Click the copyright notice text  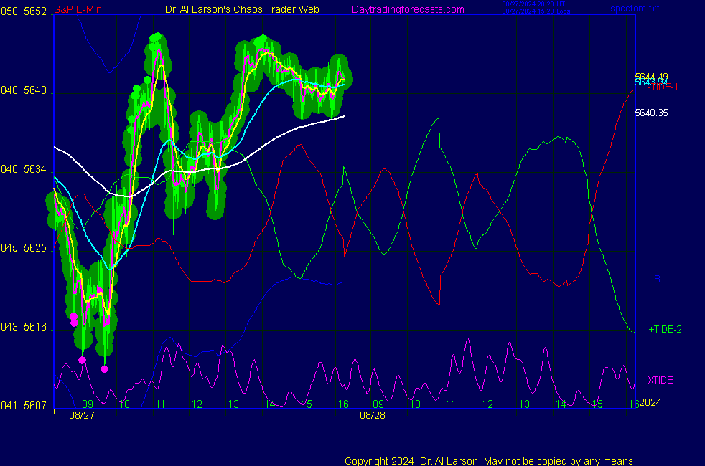[x=490, y=461]
